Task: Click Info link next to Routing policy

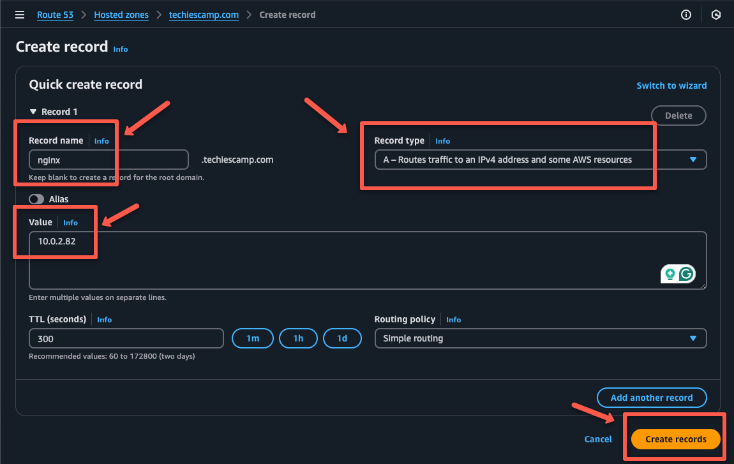Action: (453, 320)
